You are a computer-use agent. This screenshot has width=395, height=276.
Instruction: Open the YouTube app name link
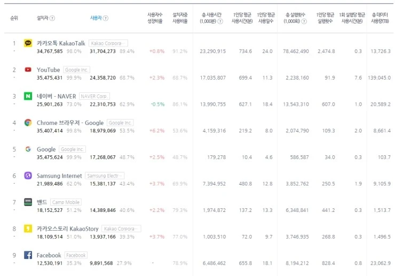click(x=49, y=70)
